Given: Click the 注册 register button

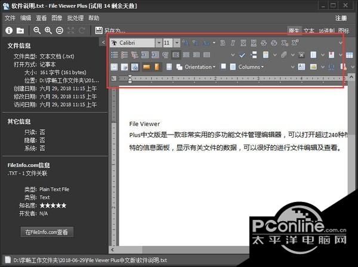Looking at the screenshot, I should tap(341, 18).
